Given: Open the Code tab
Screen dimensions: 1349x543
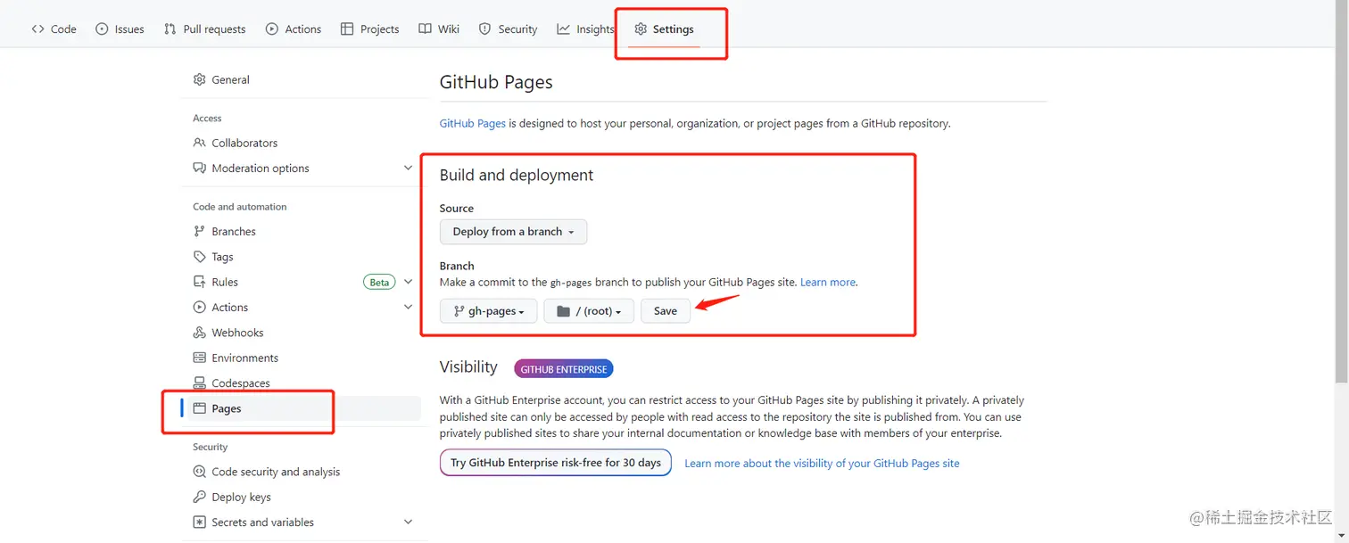Looking at the screenshot, I should [54, 29].
